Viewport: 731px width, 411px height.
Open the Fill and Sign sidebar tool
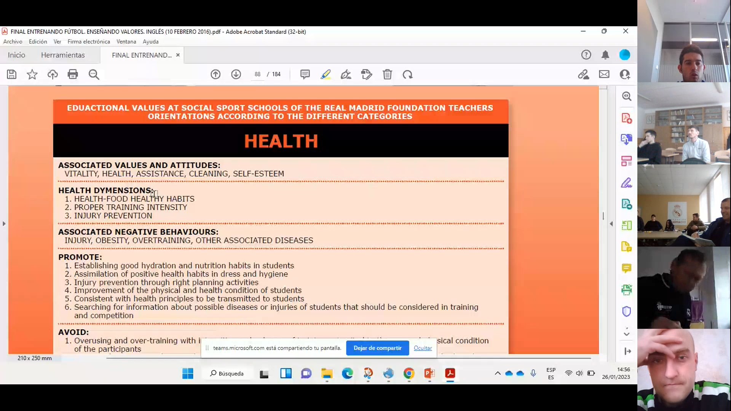point(627,183)
